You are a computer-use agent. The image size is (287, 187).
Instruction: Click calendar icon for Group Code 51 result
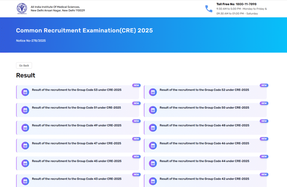[25, 110]
